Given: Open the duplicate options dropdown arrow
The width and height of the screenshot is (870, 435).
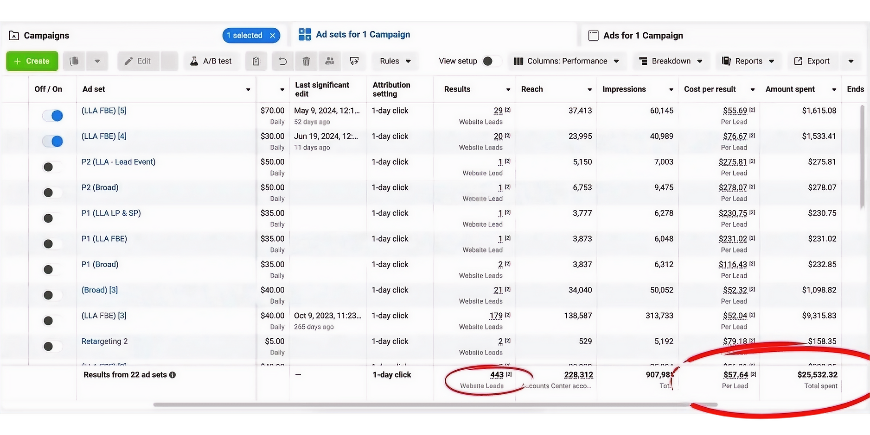Looking at the screenshot, I should 97,61.
